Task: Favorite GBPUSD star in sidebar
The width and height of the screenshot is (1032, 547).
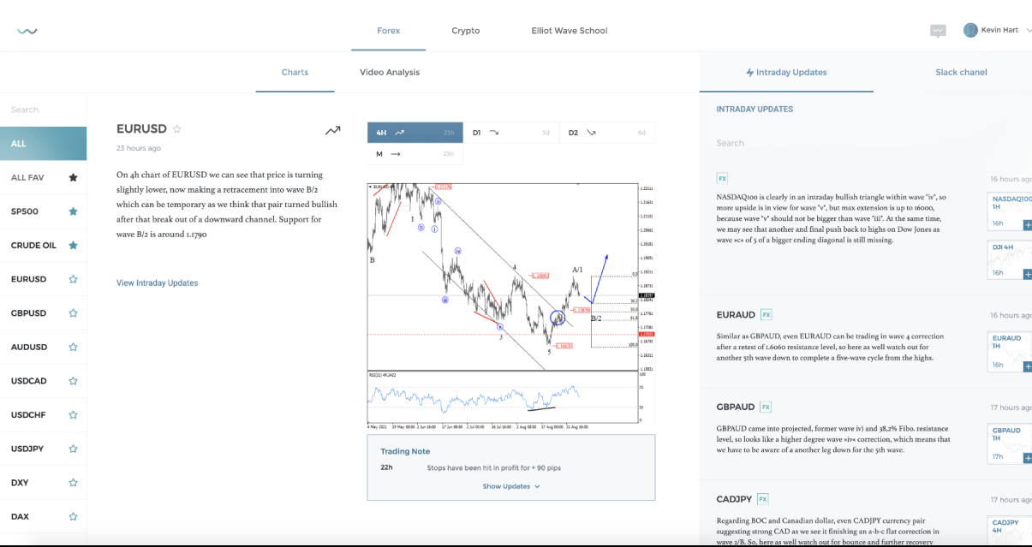Action: (74, 313)
